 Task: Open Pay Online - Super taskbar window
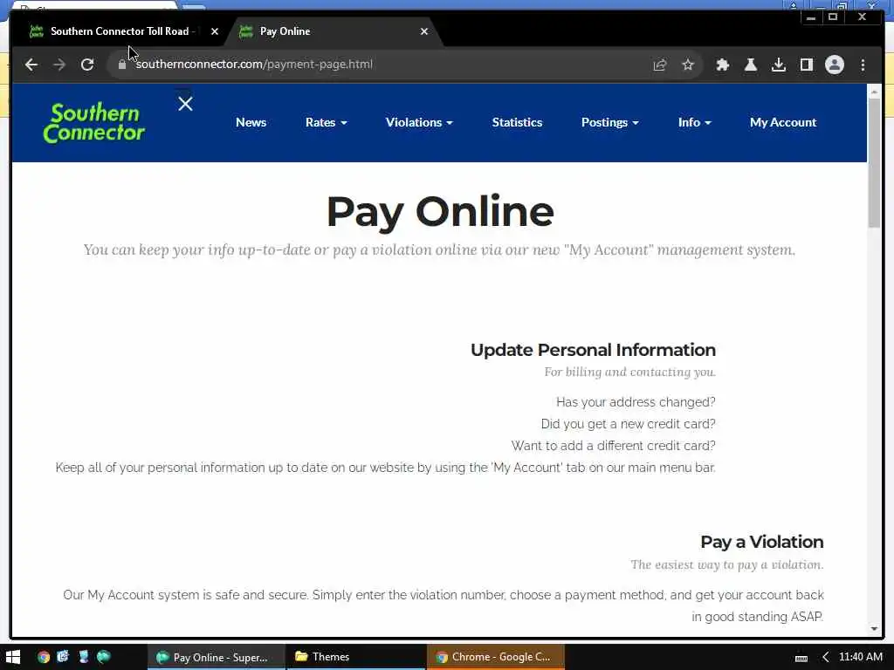click(217, 657)
